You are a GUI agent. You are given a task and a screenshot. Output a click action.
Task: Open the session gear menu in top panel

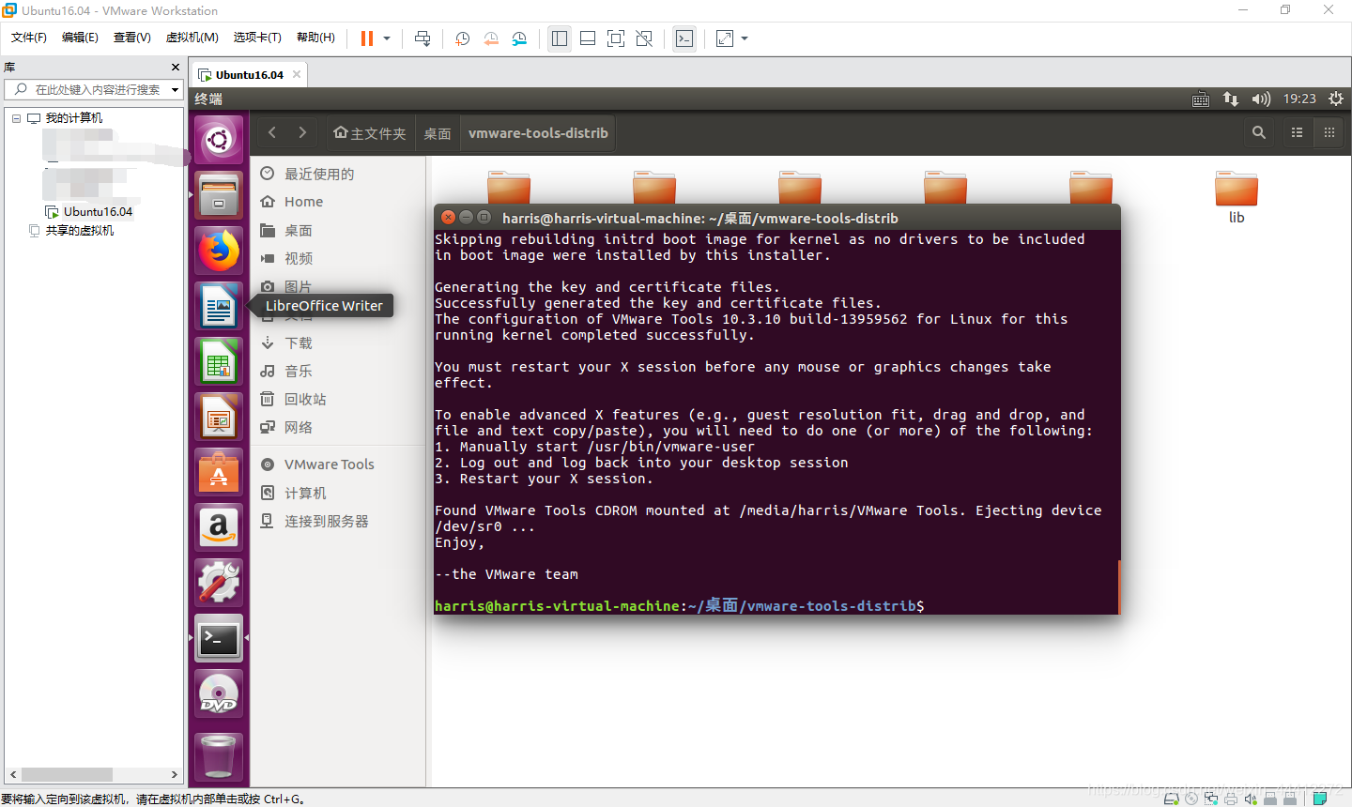1336,99
